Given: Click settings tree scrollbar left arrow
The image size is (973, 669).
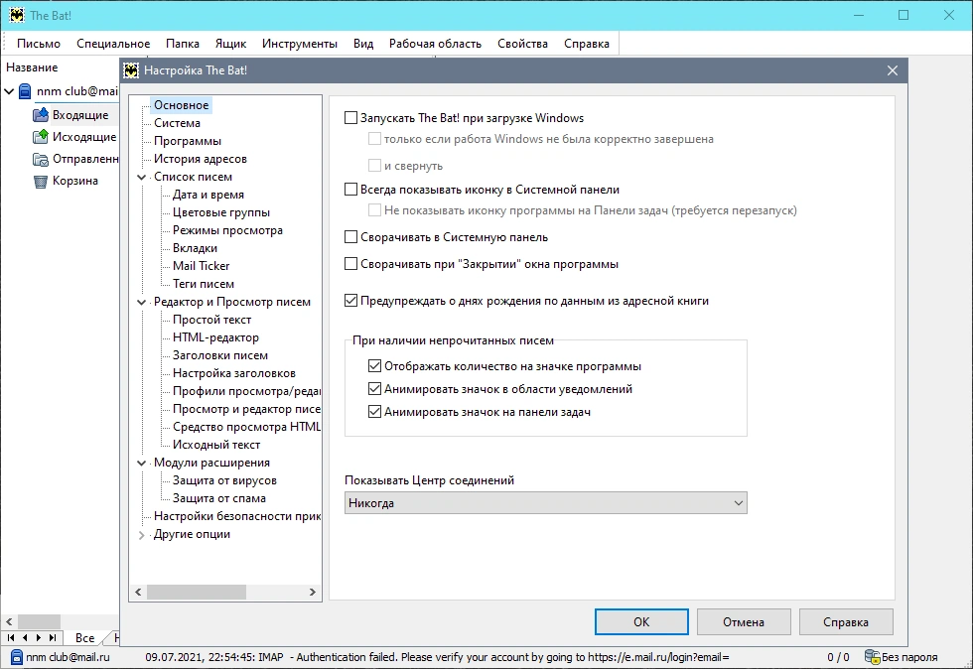Looking at the screenshot, I should click(138, 592).
